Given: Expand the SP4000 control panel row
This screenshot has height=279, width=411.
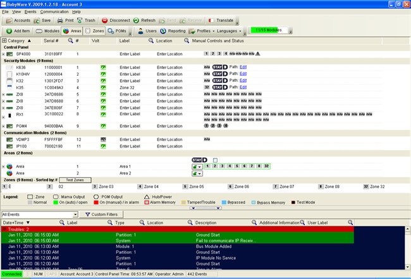Looking at the screenshot, I should tap(4, 54).
